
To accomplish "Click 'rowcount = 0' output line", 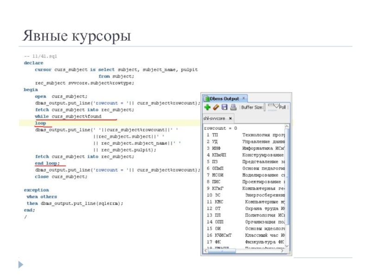I will [x=220, y=128].
